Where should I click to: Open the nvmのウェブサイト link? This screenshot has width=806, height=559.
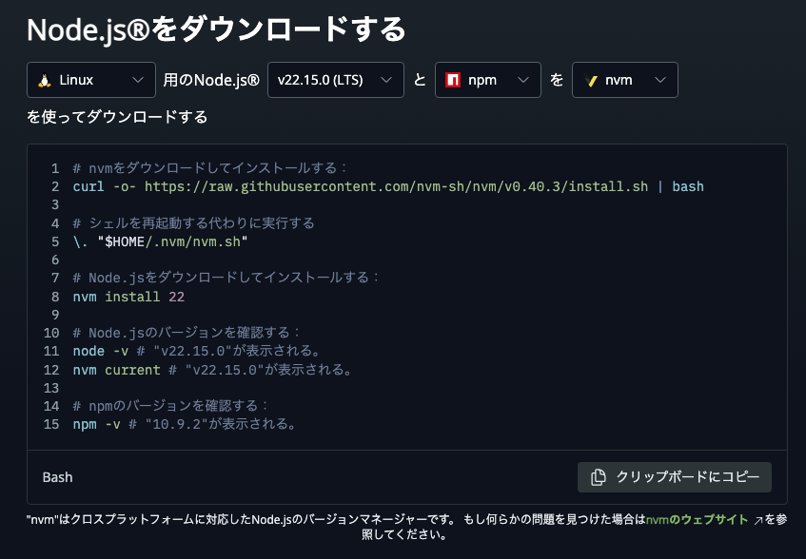pyautogui.click(x=697, y=519)
